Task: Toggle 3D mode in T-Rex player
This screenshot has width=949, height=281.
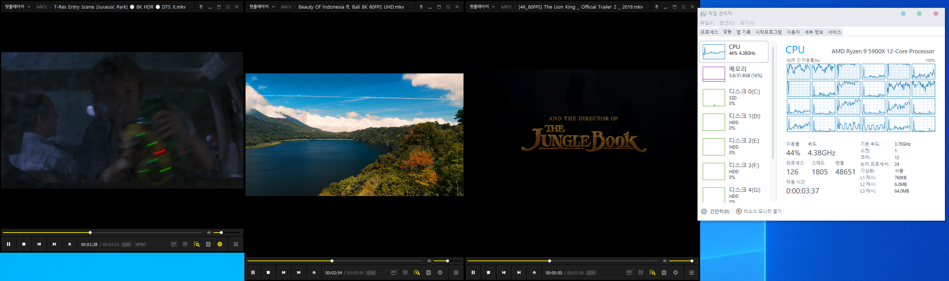Action: 185,244
